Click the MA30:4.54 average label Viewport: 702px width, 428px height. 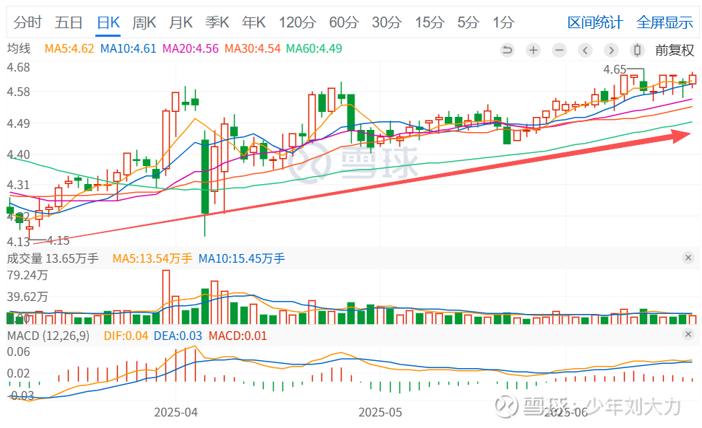tap(253, 48)
